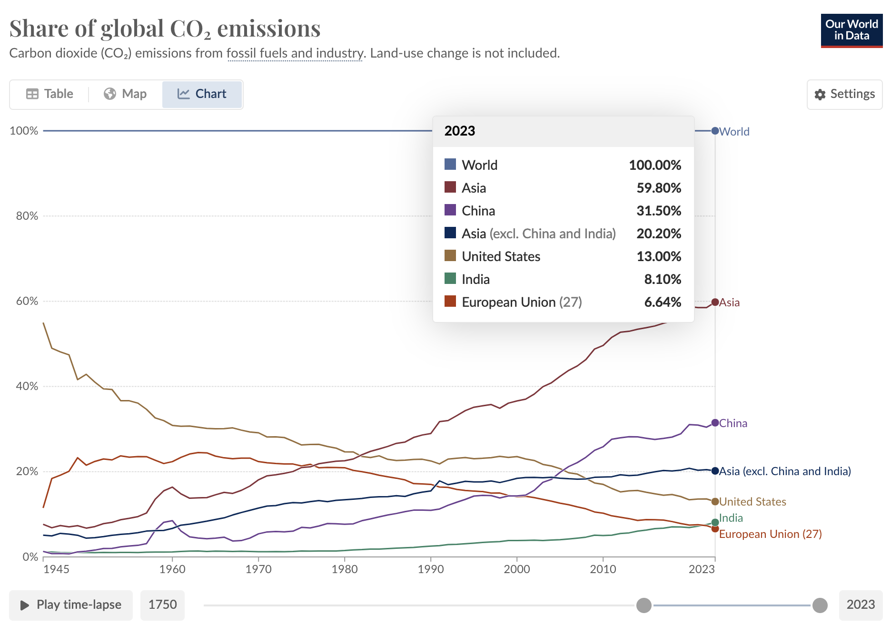Click the left timeline slider handle
Viewport: 891px width, 624px height.
point(643,605)
